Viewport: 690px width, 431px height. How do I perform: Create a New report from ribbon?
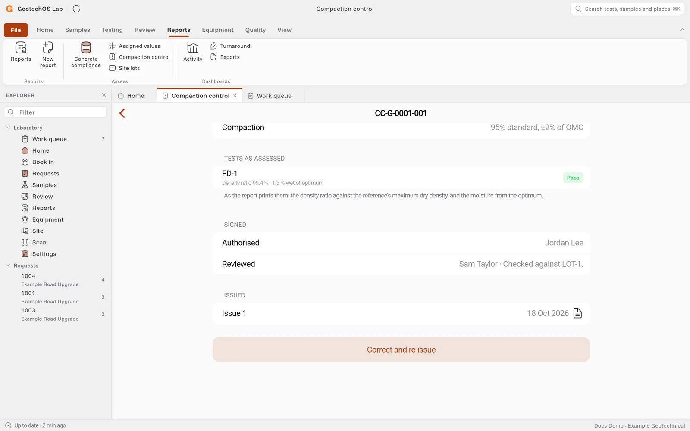48,55
